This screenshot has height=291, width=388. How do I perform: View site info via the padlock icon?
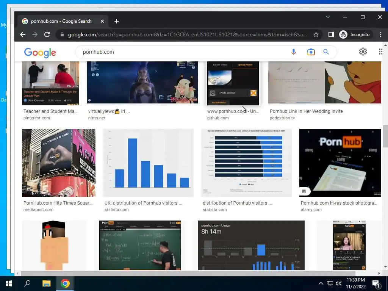(62, 34)
